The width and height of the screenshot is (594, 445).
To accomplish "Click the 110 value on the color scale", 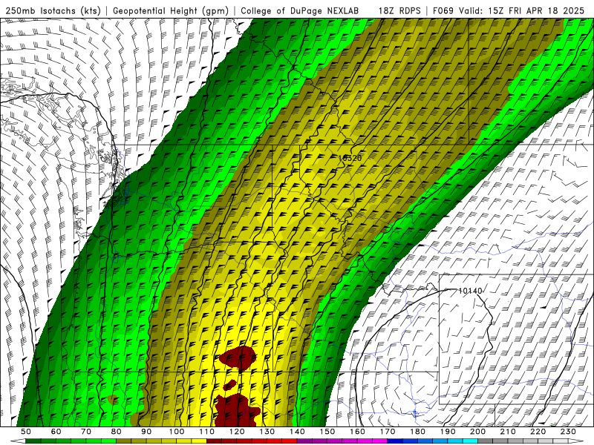I will (207, 432).
